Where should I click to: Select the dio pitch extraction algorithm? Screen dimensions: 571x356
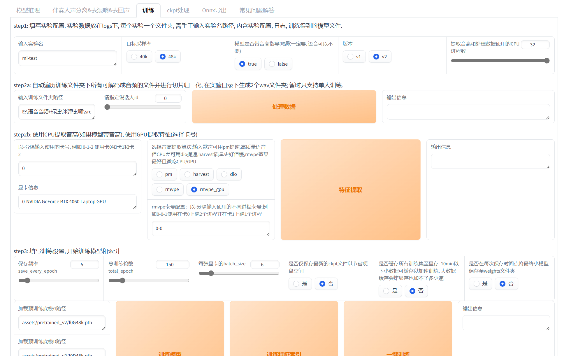[x=229, y=174]
